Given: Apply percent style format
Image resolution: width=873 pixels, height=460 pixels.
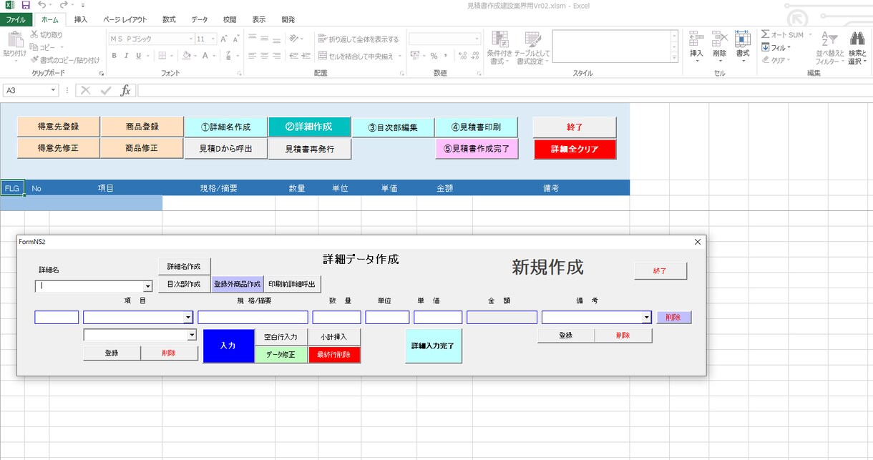Looking at the screenshot, I should [434, 55].
